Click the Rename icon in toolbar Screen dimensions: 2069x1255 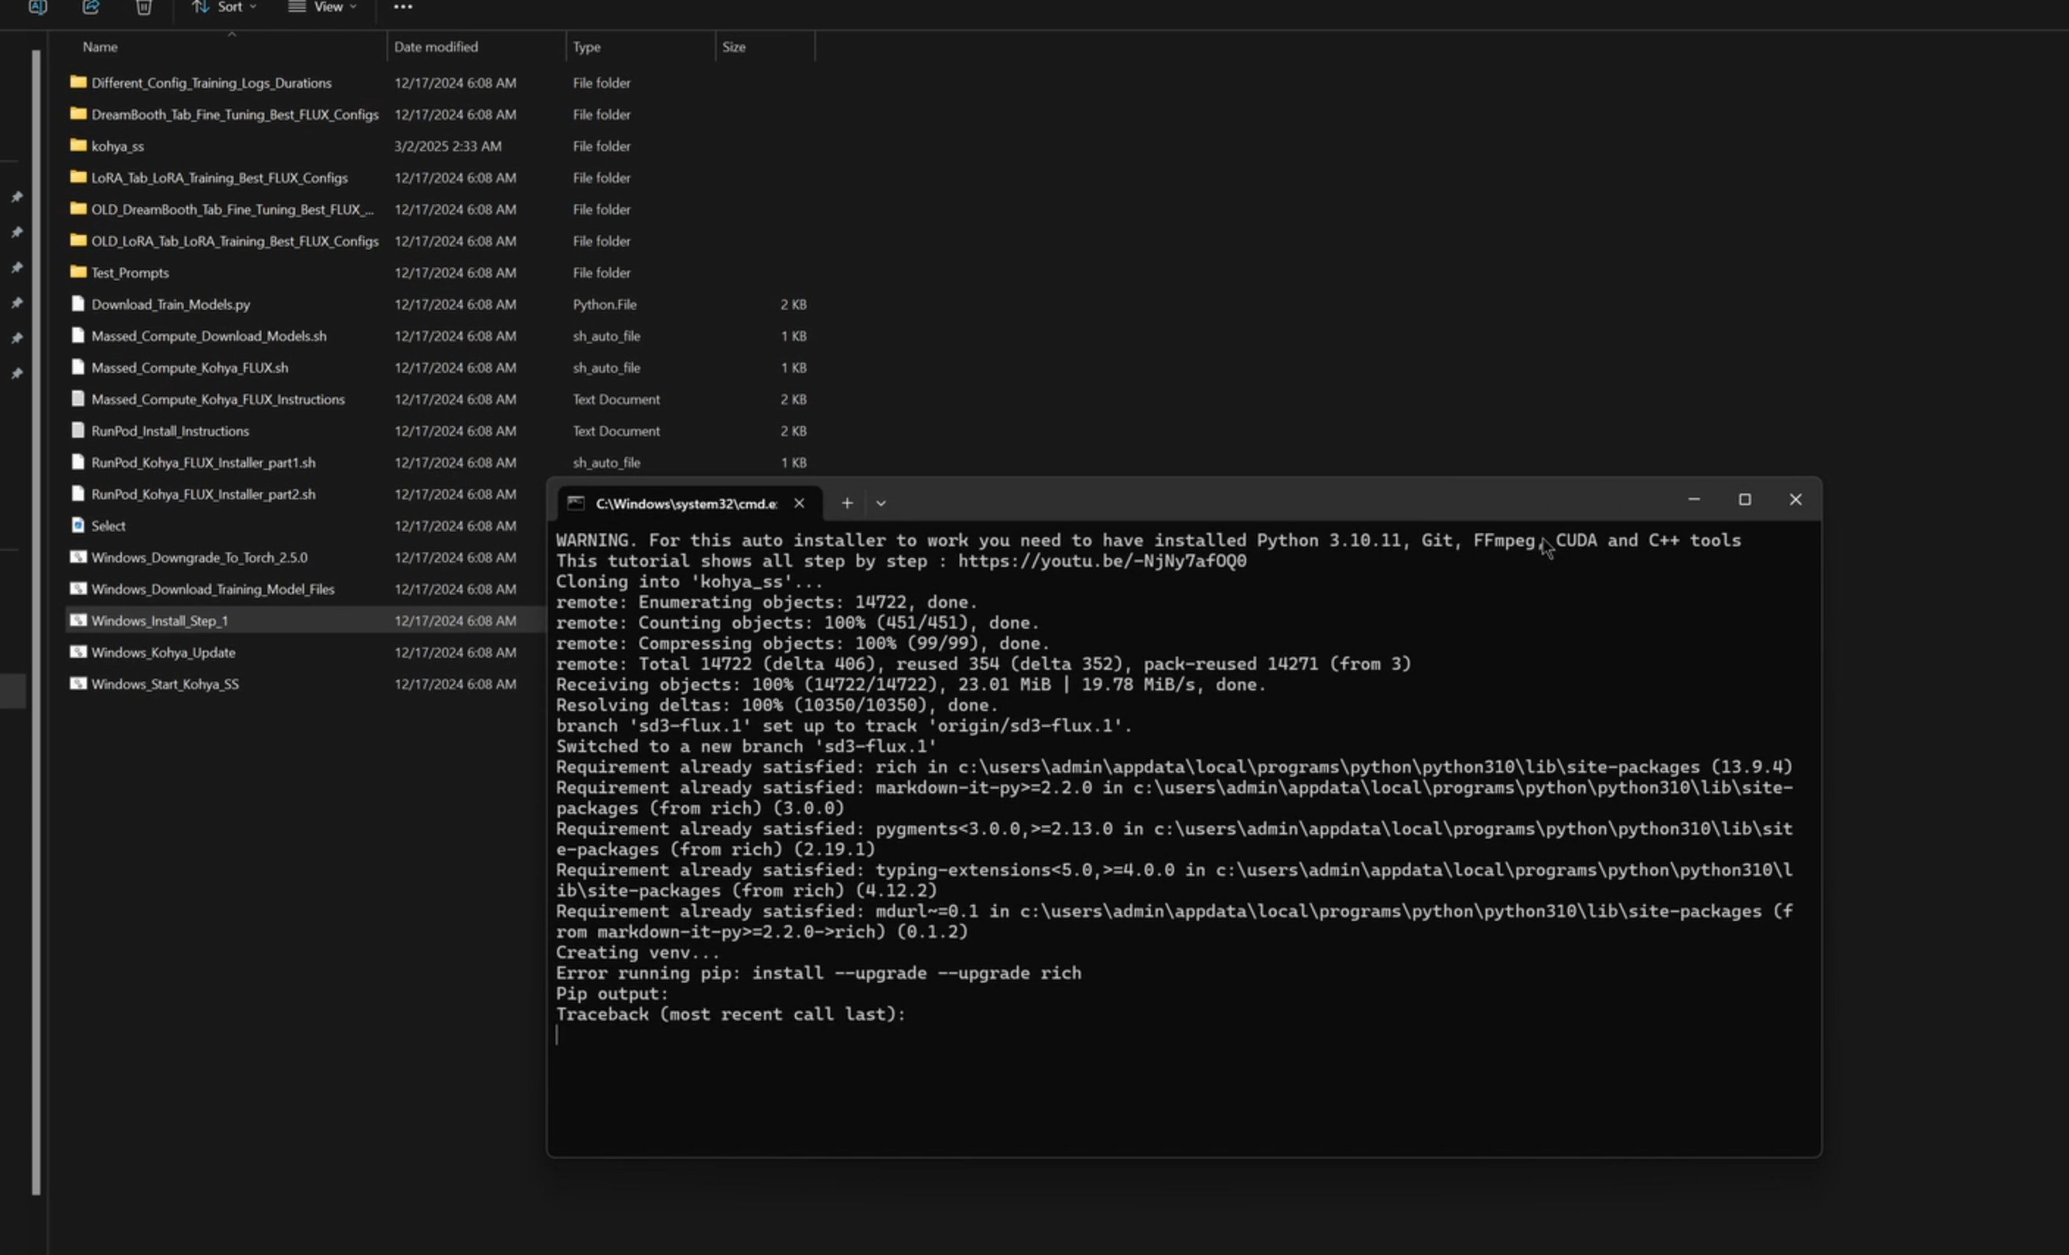point(37,7)
